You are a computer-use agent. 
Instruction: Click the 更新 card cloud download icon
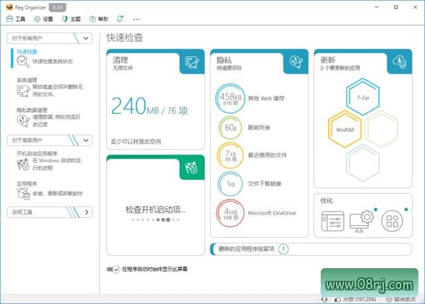click(400, 62)
